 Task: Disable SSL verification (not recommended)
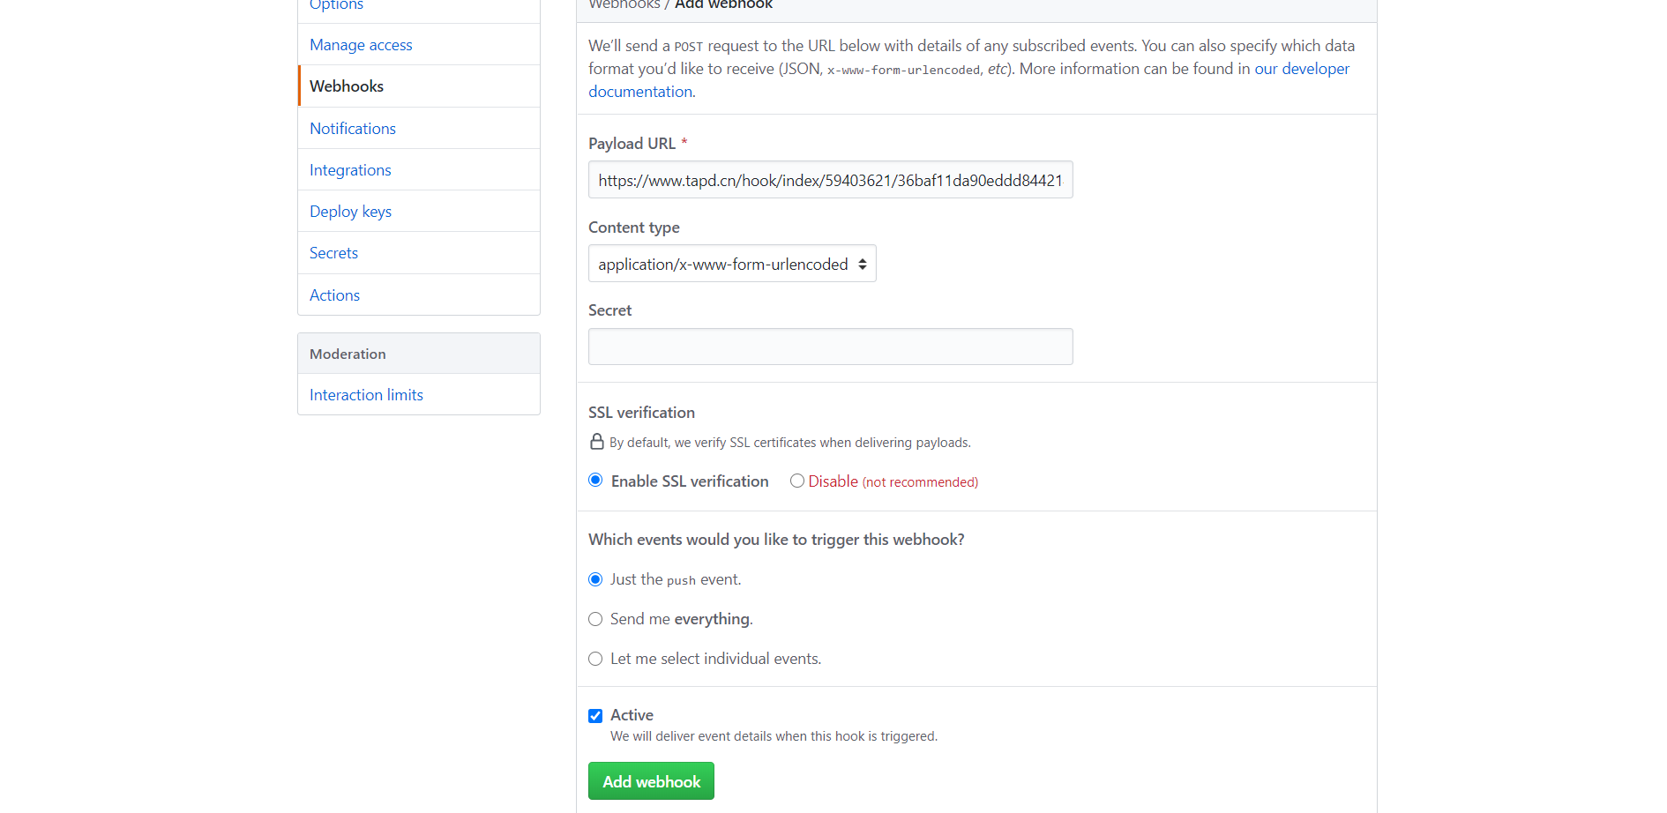coord(796,480)
